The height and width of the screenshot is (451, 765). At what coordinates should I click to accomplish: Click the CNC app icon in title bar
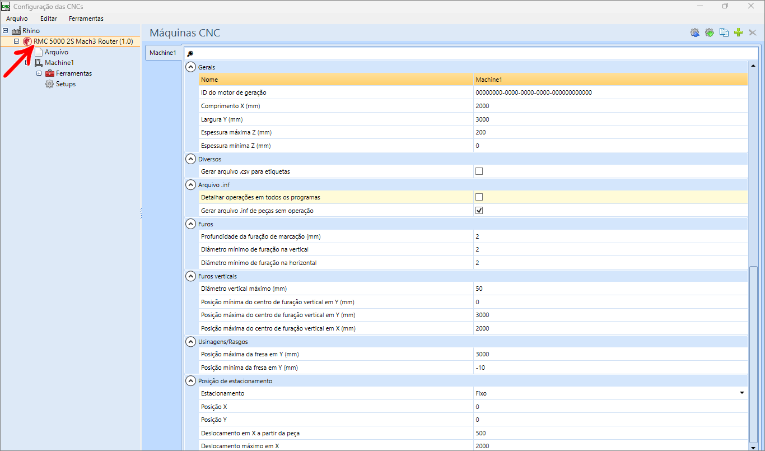pos(6,6)
